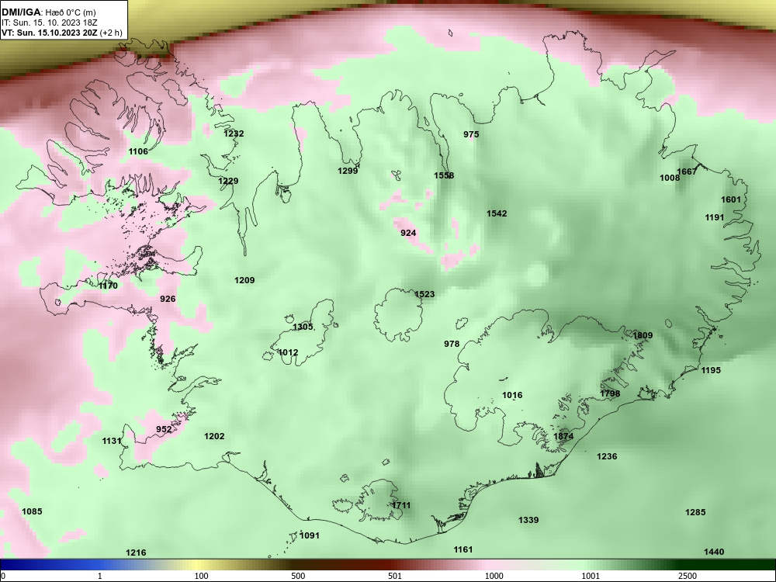Click the 1874 value label
Screen dimensions: 776x582
point(563,436)
